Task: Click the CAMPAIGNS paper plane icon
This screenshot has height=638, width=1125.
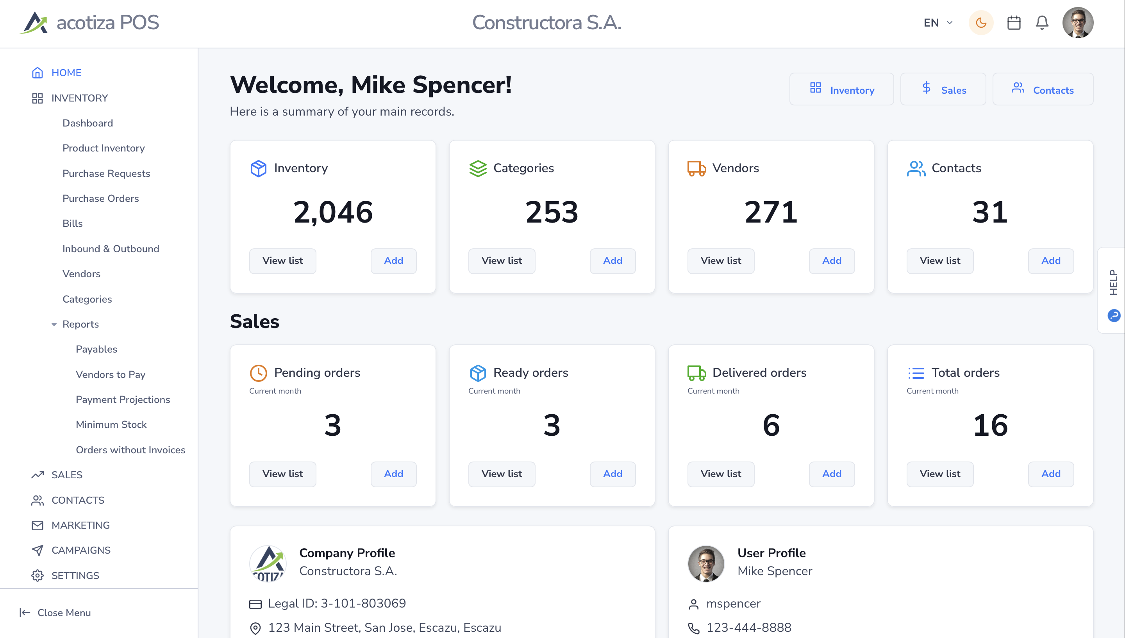Action: click(37, 550)
